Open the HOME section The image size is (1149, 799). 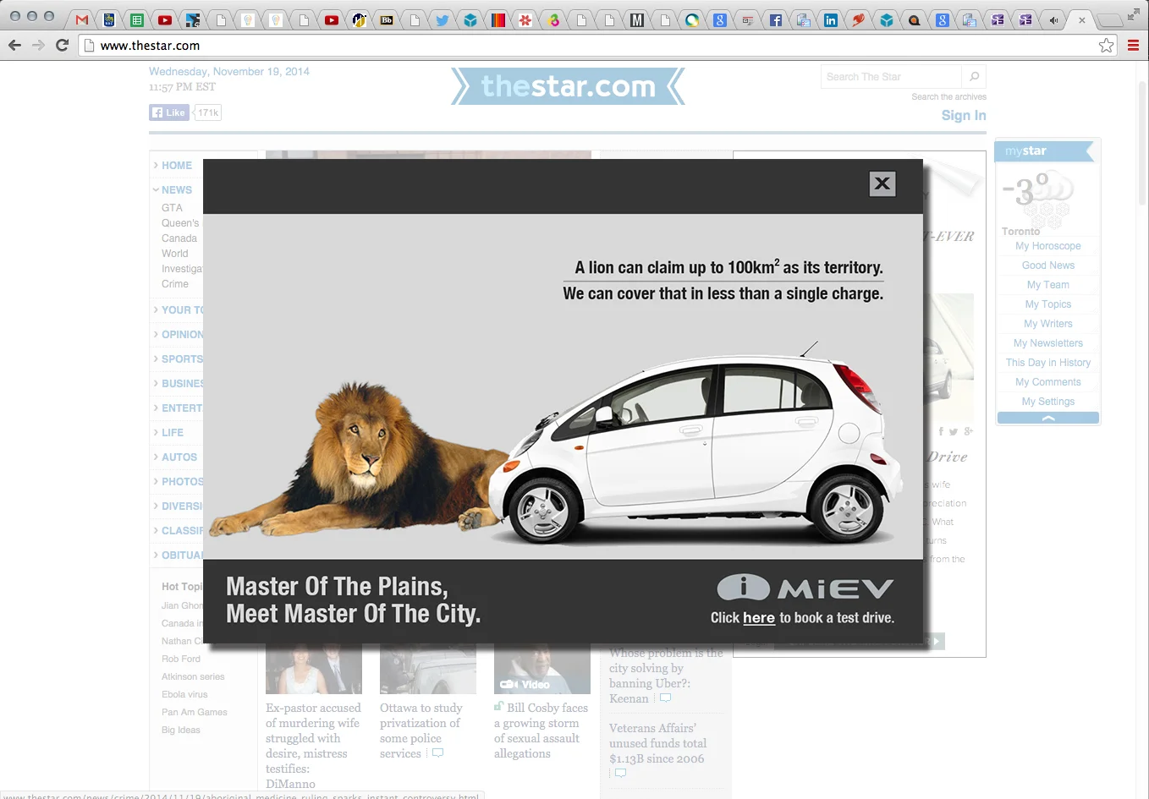pos(176,166)
